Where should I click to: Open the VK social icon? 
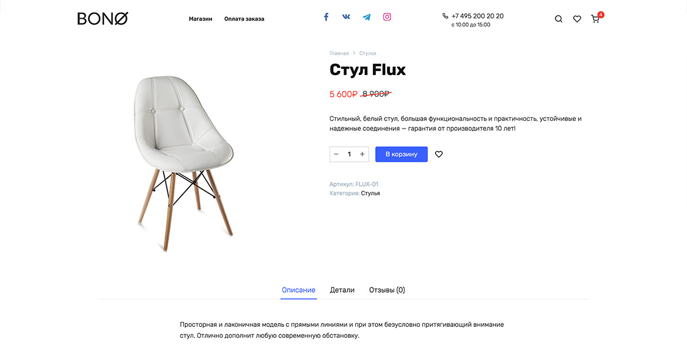[x=346, y=17]
